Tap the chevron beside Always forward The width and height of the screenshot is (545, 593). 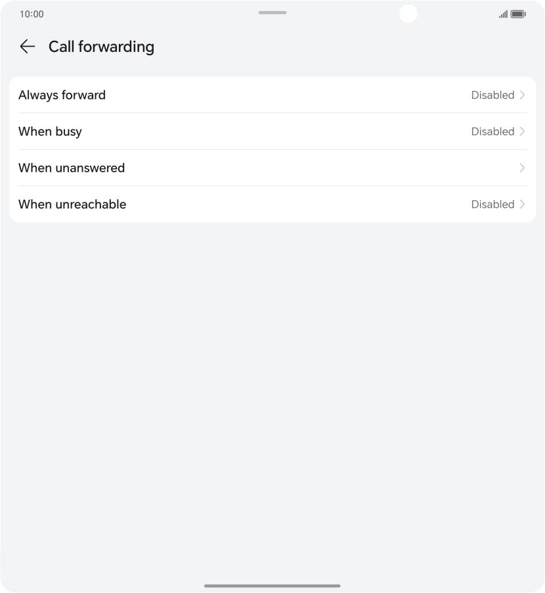click(523, 95)
